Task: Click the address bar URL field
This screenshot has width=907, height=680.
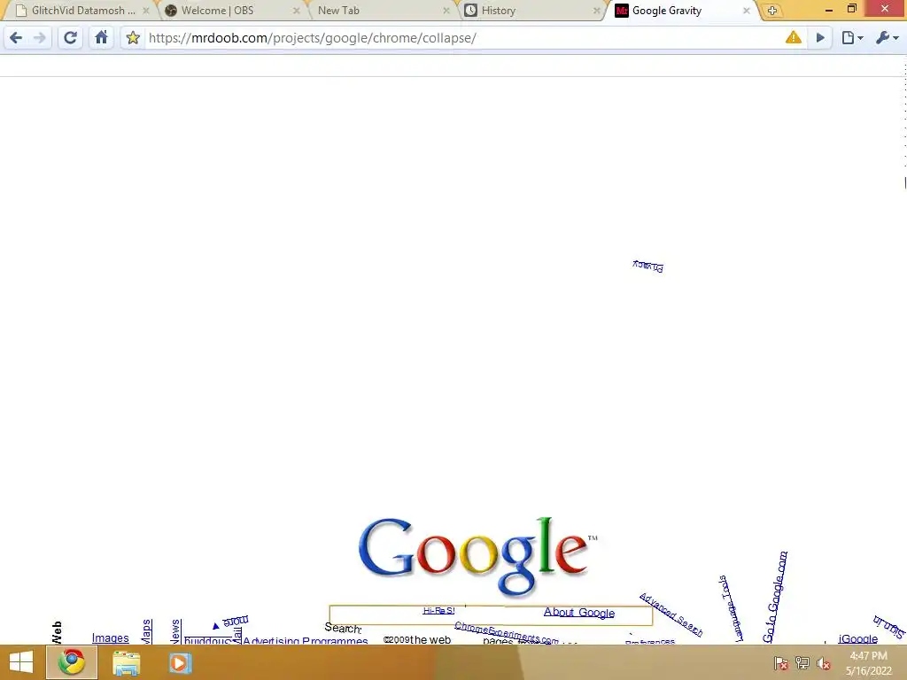Action: point(462,38)
